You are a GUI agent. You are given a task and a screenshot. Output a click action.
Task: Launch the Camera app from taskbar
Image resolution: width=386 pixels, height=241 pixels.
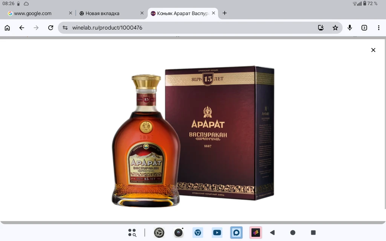(178, 233)
